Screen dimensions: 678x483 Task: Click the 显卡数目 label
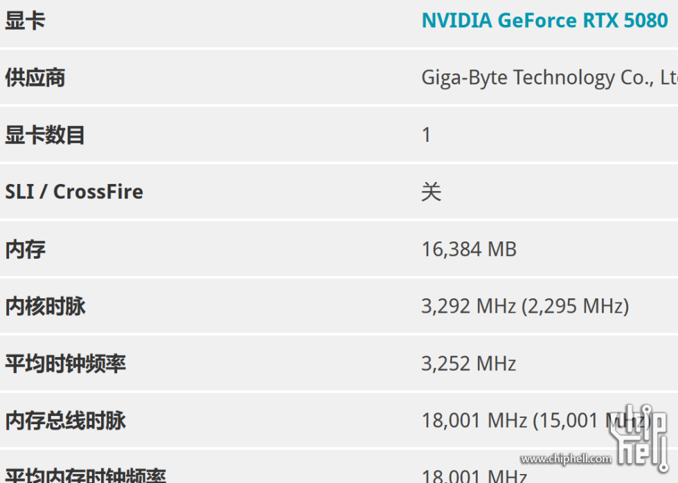pos(45,135)
